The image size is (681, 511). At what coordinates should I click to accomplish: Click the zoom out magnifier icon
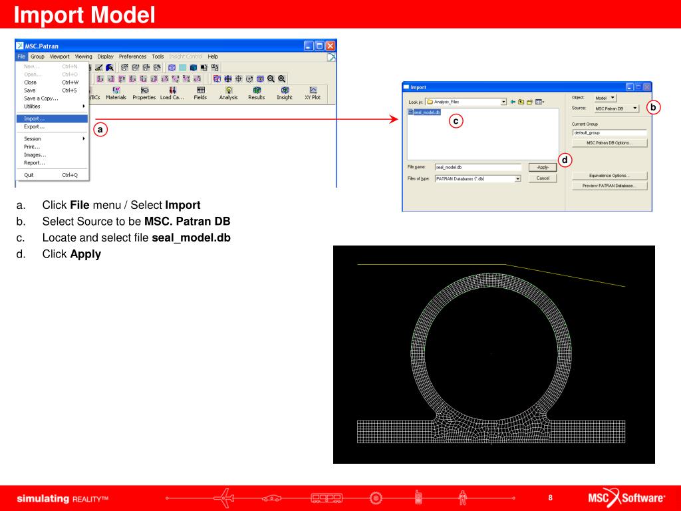271,79
